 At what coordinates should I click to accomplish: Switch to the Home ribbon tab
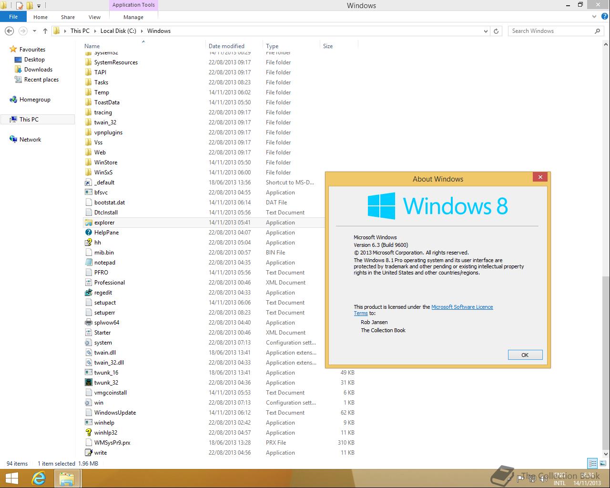click(41, 17)
